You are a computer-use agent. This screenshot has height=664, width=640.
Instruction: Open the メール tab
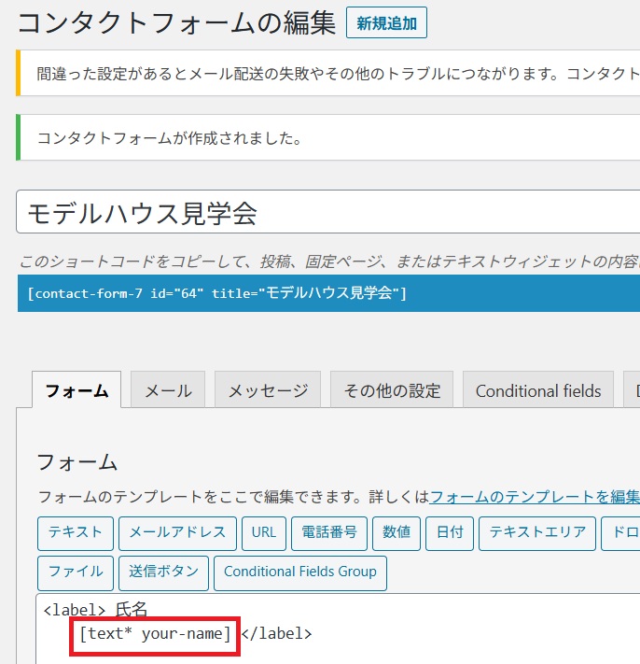pyautogui.click(x=168, y=390)
